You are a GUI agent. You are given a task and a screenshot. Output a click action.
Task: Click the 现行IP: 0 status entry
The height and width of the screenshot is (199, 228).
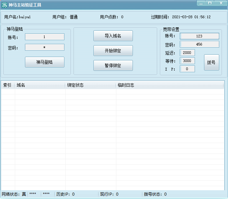[x=109, y=194]
